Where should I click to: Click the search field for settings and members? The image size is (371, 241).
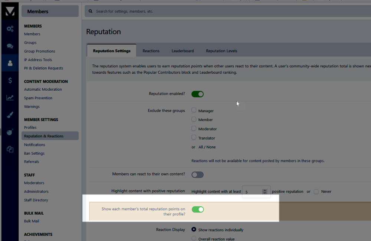[223, 11]
